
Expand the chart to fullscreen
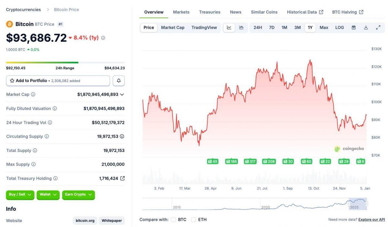(x=378, y=27)
